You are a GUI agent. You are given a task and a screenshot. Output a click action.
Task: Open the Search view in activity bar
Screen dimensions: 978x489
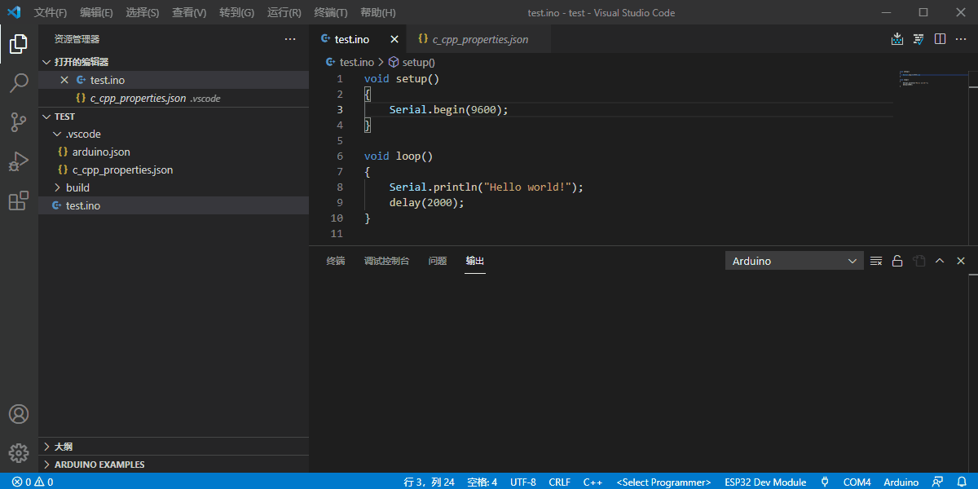click(19, 83)
